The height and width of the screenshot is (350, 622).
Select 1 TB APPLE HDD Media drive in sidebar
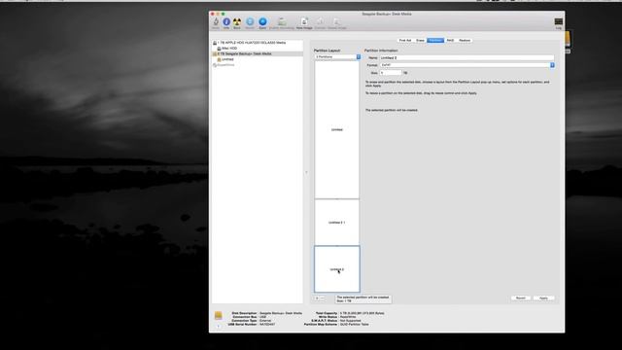tap(258, 43)
